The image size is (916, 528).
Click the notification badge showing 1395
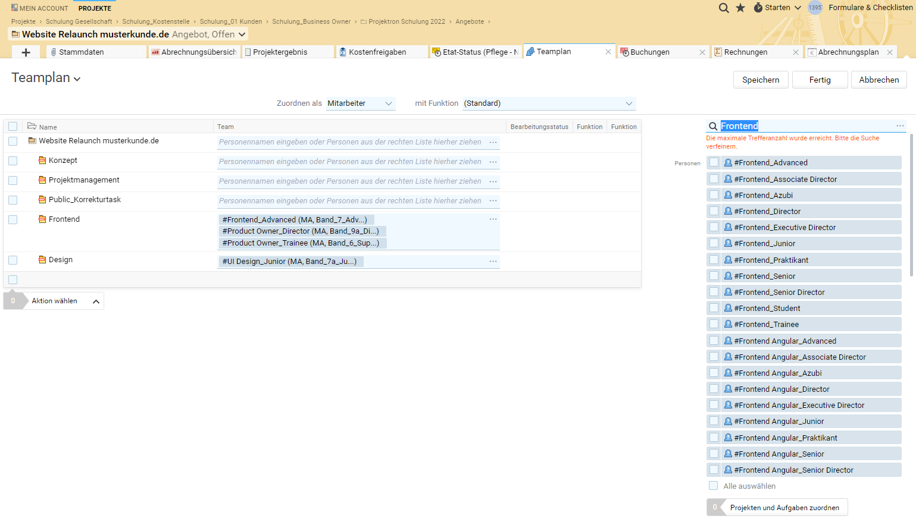click(815, 8)
